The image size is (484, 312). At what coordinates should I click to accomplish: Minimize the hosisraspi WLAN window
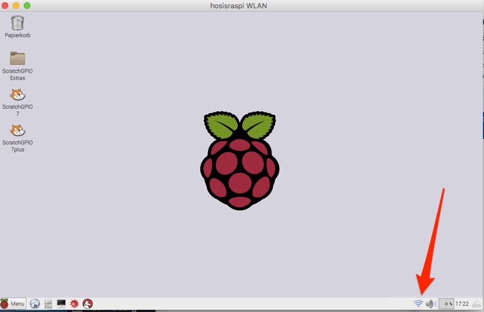tap(16, 6)
